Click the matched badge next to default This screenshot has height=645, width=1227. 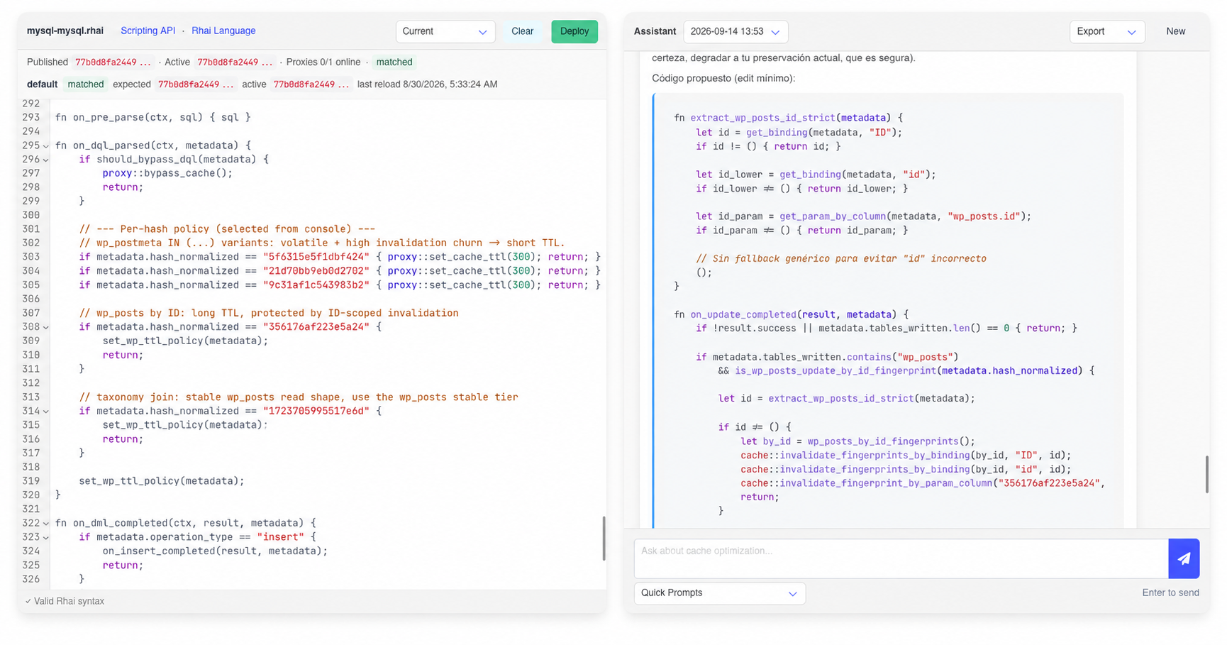[x=86, y=84]
